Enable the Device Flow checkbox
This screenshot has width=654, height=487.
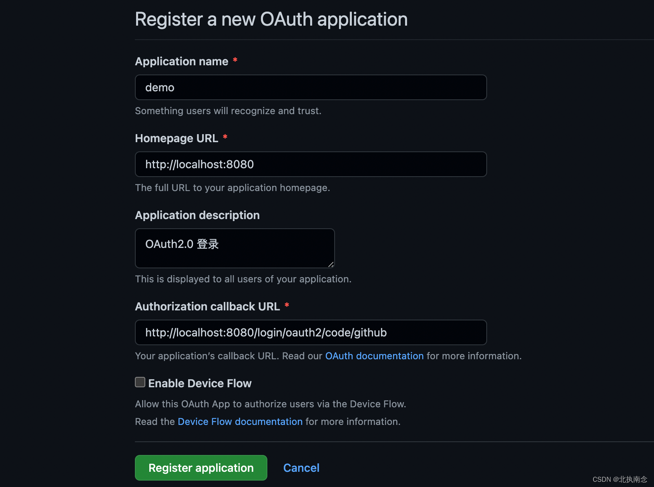[x=140, y=382]
